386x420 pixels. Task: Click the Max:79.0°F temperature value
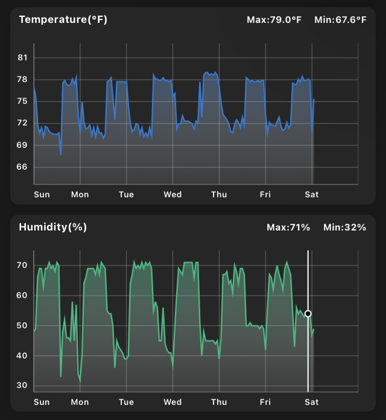click(274, 20)
